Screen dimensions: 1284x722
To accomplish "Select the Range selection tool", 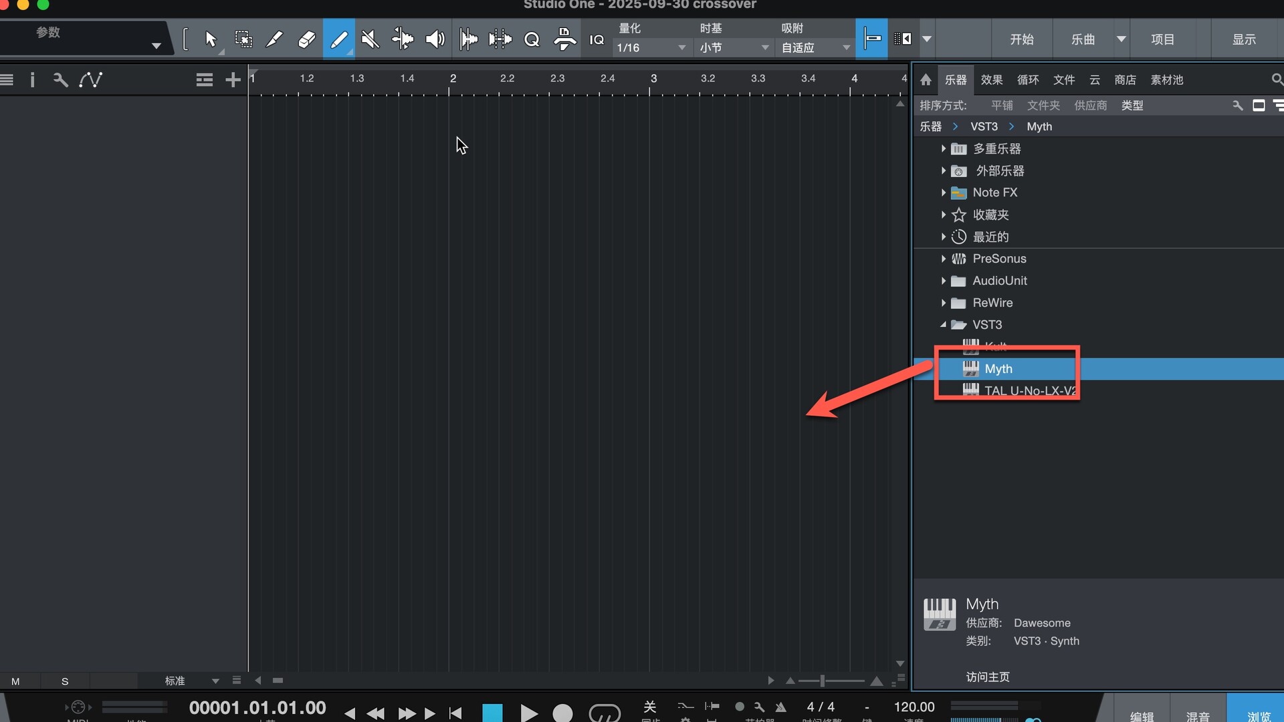I will (243, 39).
